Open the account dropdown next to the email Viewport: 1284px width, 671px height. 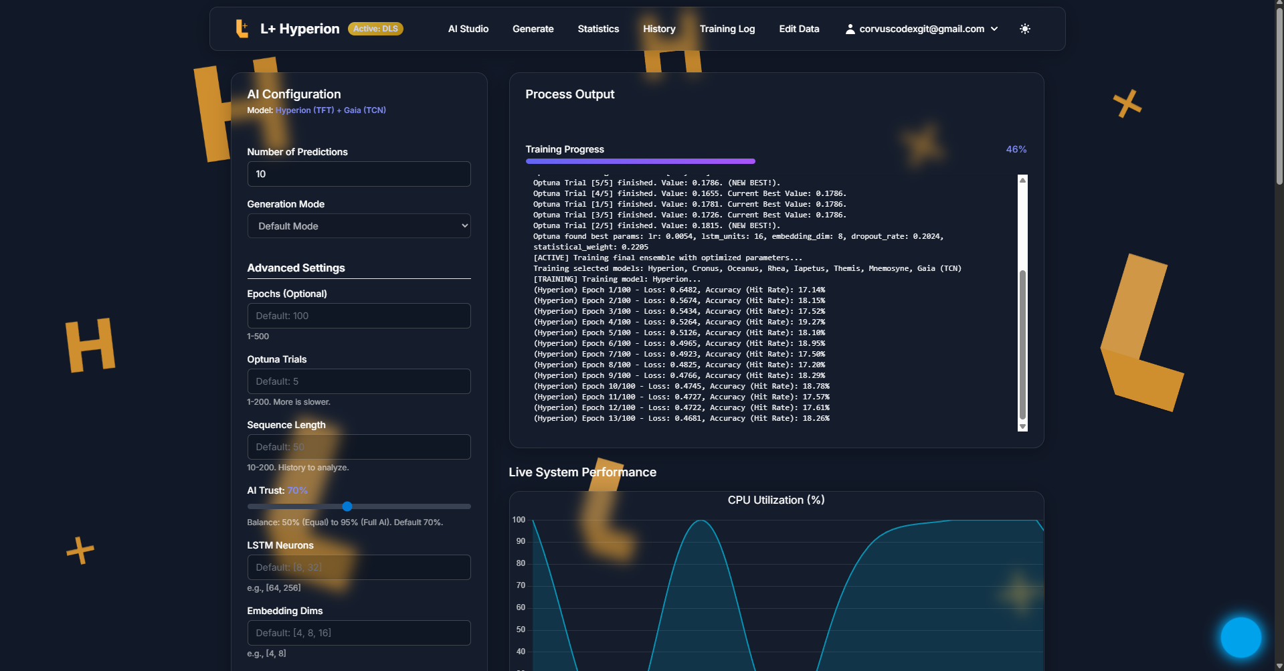tap(995, 29)
